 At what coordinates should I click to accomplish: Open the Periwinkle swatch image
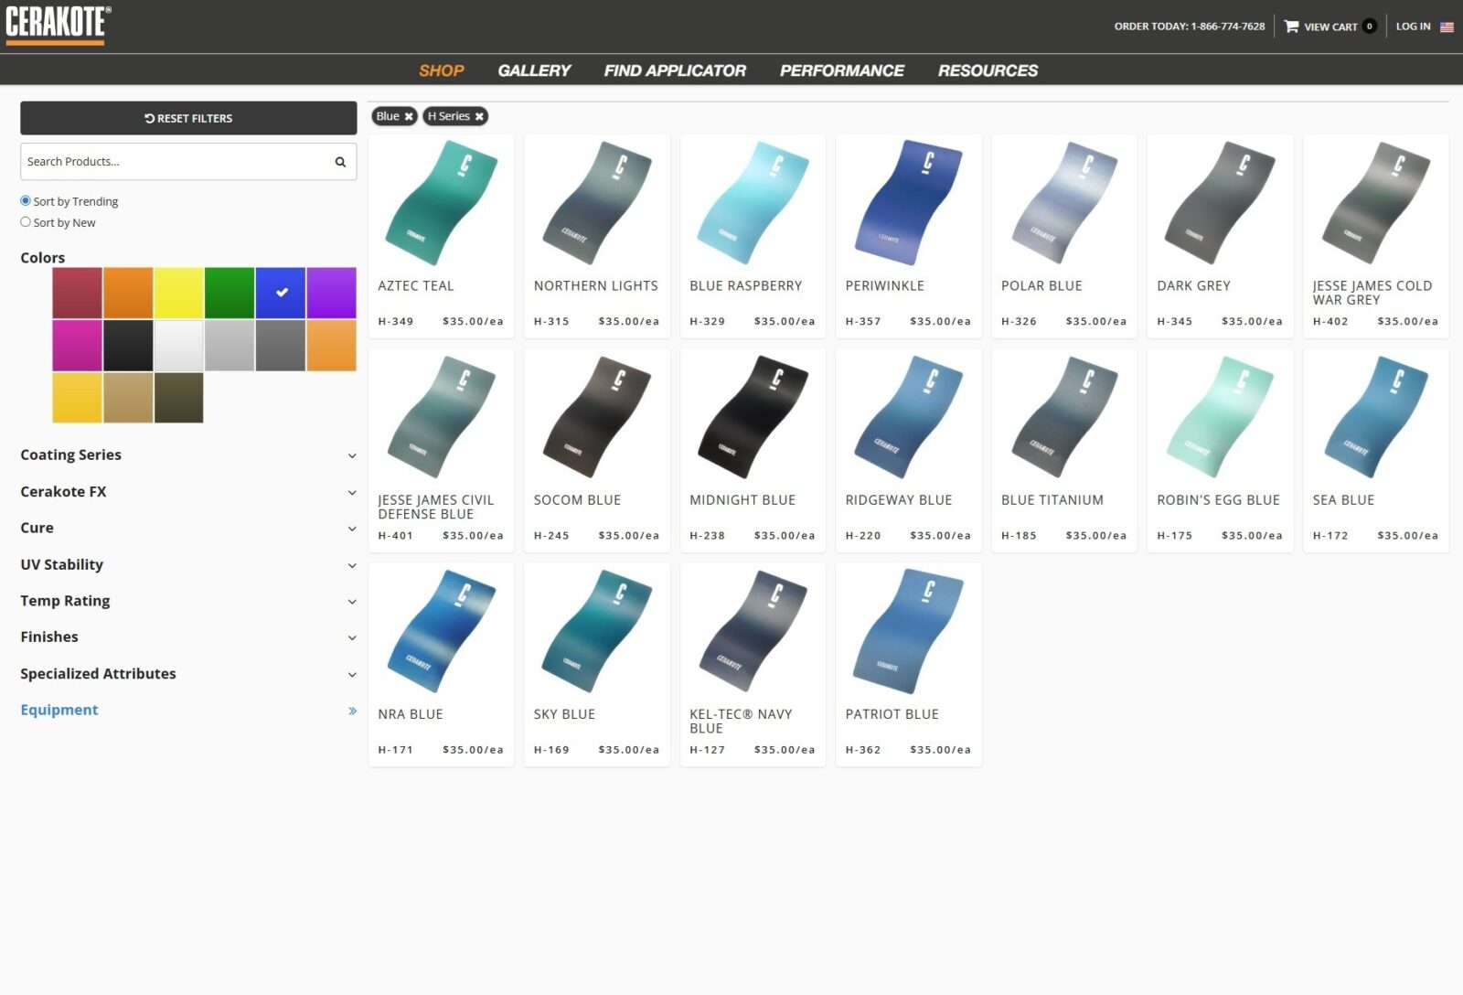(909, 202)
